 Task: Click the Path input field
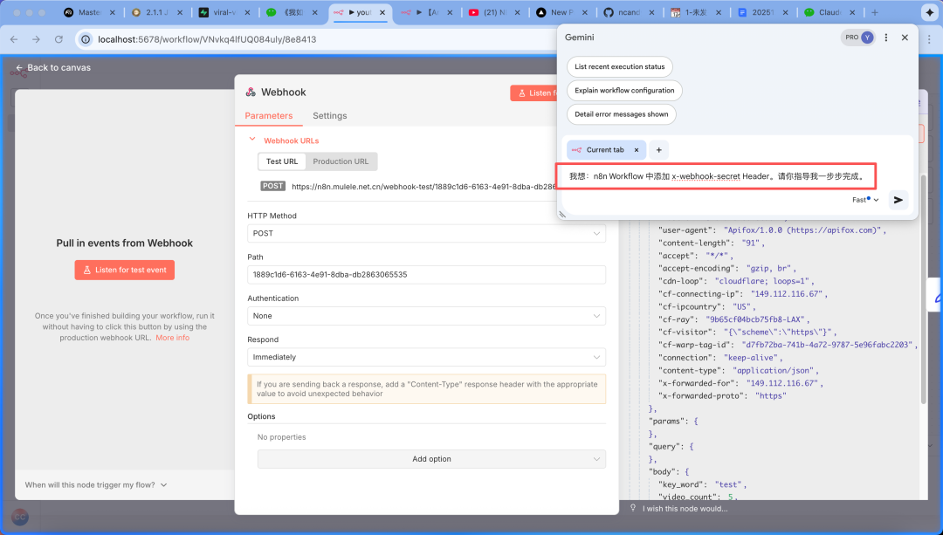coord(426,275)
